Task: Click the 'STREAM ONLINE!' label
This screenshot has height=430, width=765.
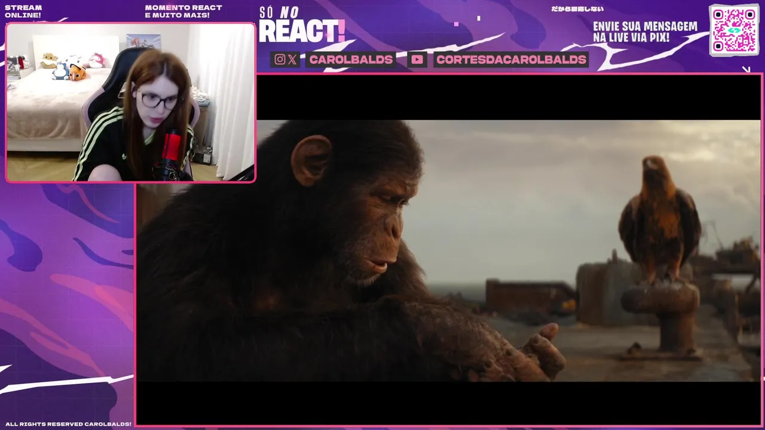Action: 23,11
